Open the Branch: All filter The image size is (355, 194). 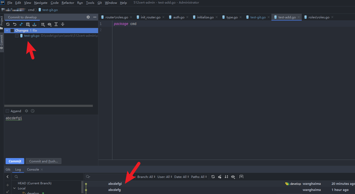pyautogui.click(x=146, y=177)
